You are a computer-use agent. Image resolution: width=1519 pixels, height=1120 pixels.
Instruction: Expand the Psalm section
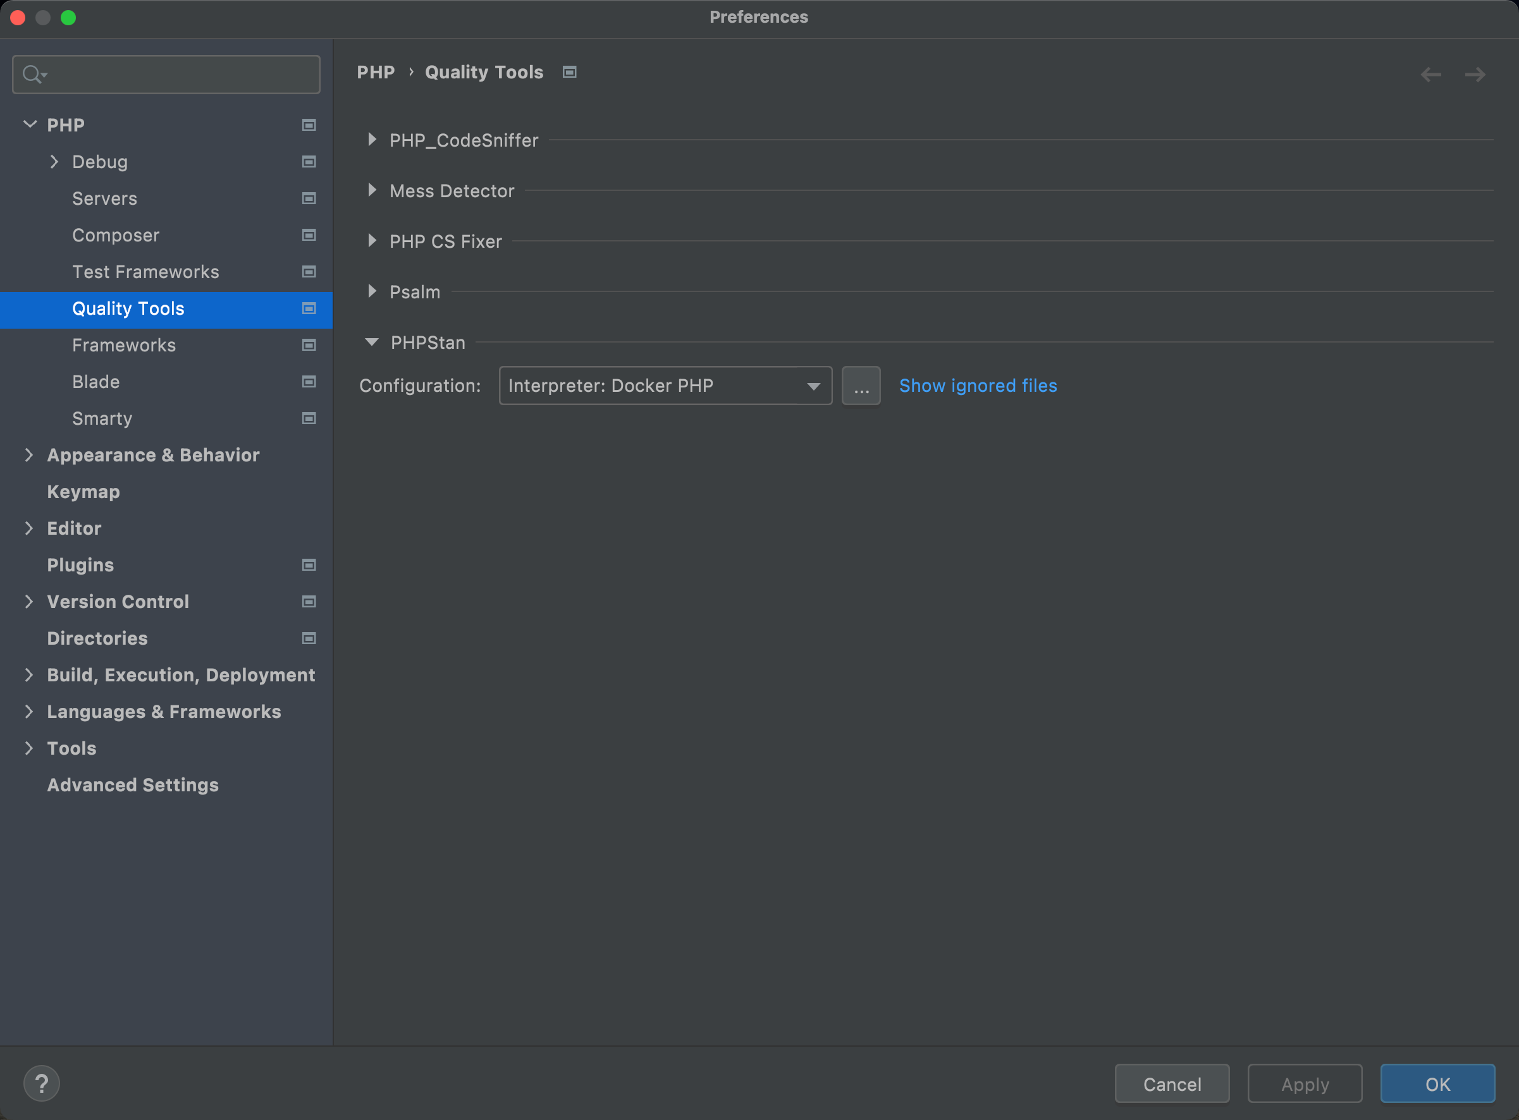tap(372, 291)
